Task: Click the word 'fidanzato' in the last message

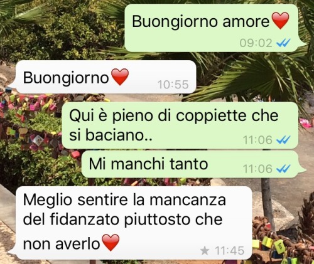Action: tap(85, 219)
